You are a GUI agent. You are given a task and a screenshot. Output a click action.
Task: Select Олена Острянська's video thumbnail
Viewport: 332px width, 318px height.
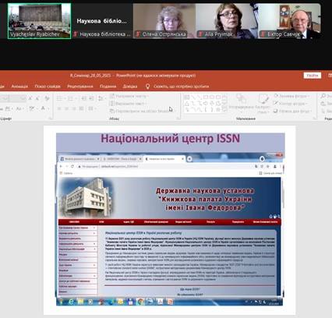tap(164, 21)
